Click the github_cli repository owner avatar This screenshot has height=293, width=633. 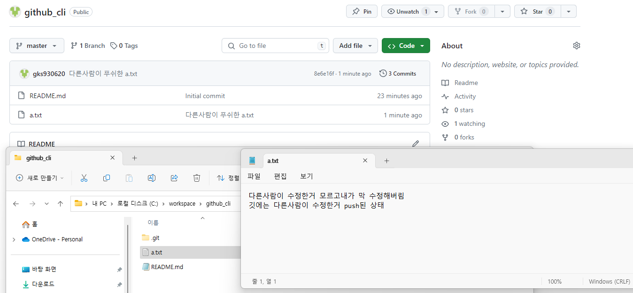[x=15, y=12]
